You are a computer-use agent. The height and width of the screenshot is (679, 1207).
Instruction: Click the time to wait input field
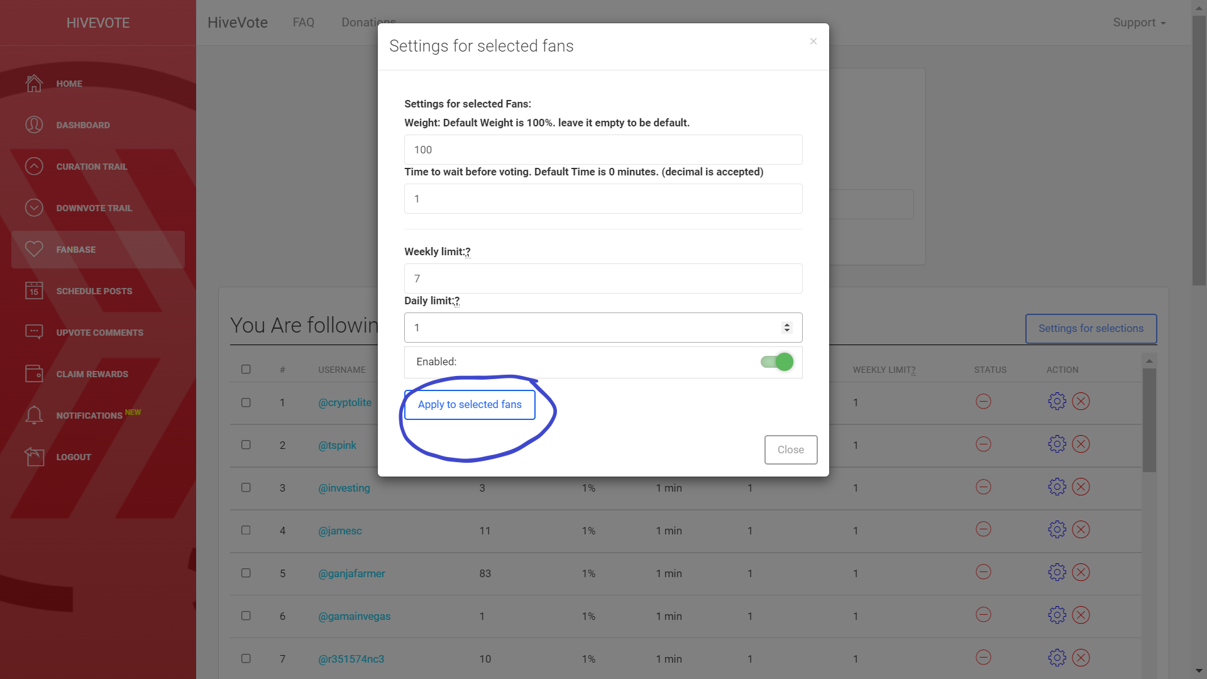click(603, 199)
